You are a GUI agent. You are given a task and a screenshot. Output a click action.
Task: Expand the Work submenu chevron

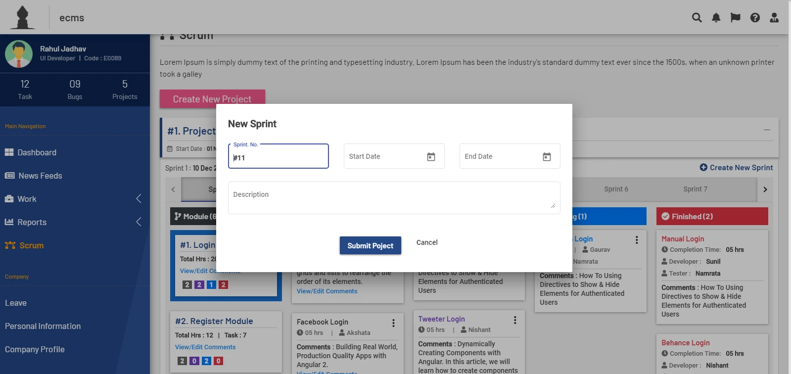click(x=139, y=199)
